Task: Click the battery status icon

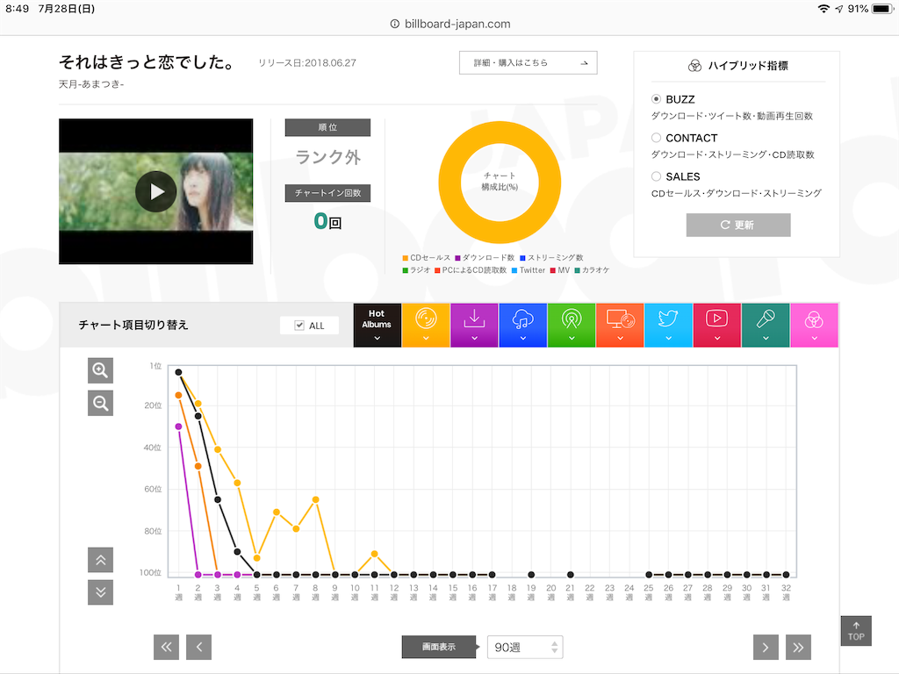Action: click(882, 9)
